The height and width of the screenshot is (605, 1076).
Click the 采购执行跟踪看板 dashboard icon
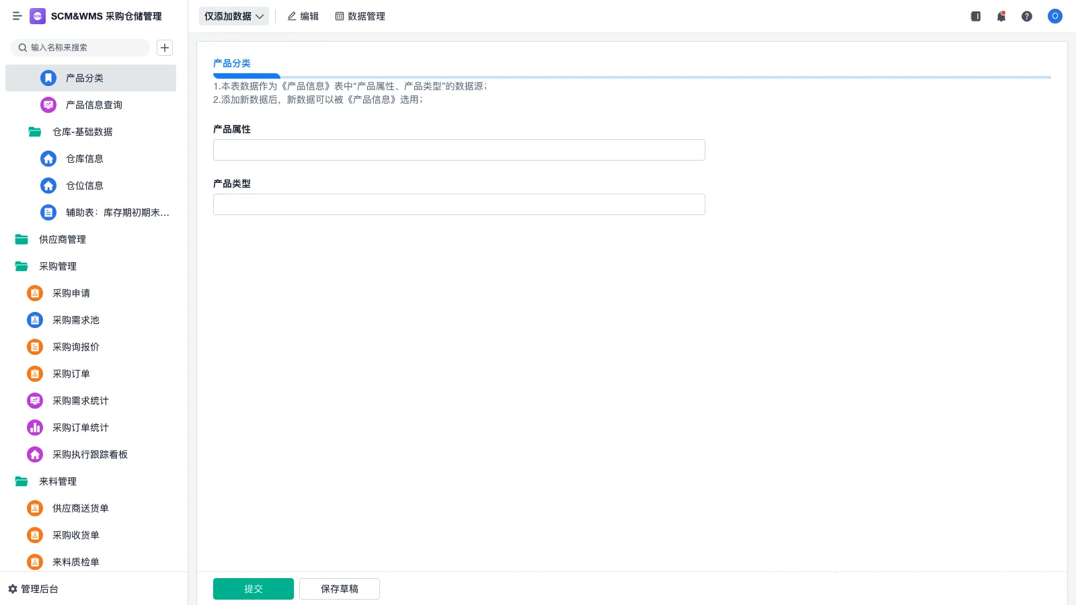pyautogui.click(x=35, y=454)
